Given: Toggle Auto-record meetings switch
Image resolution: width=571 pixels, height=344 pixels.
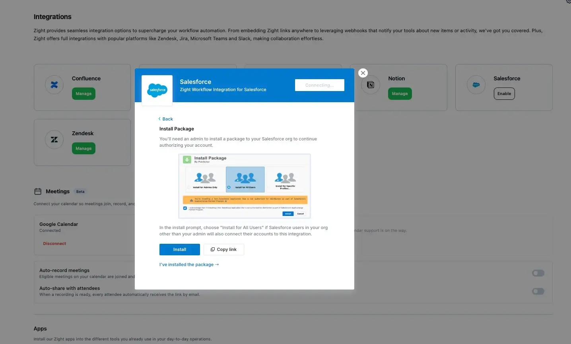Looking at the screenshot, I should (x=538, y=273).
